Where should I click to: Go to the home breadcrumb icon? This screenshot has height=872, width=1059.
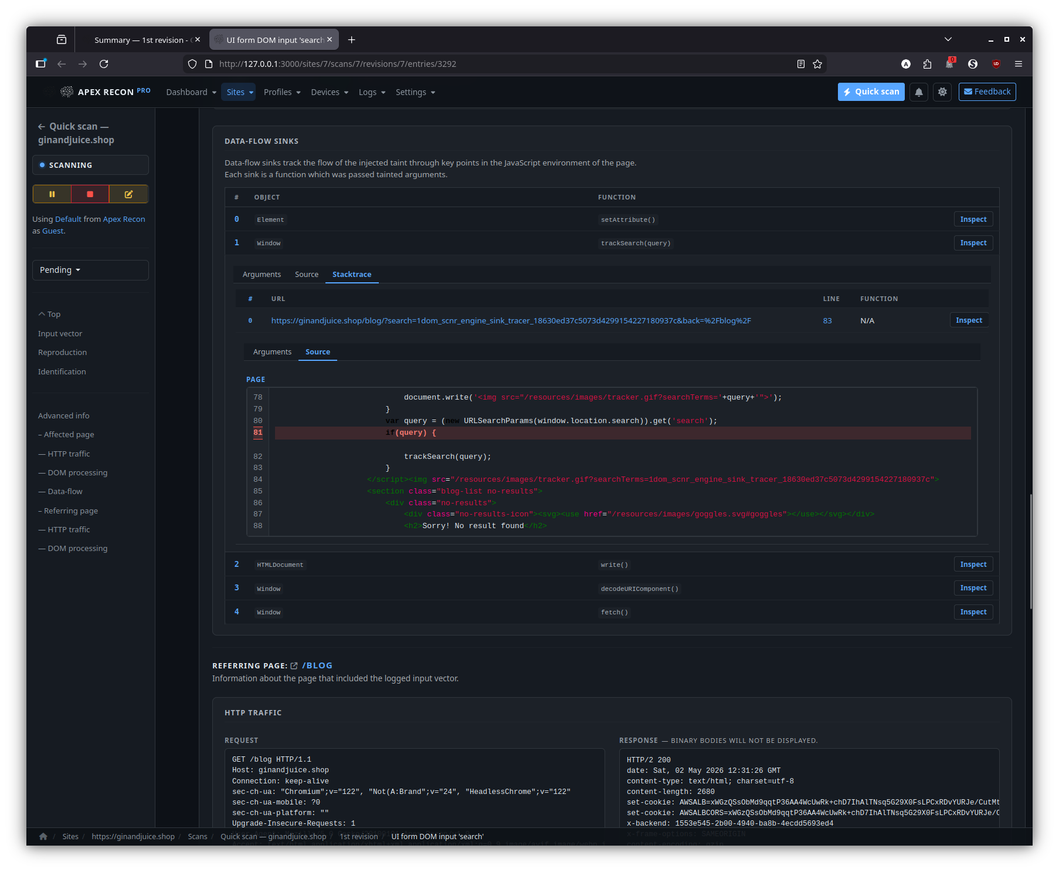[43, 836]
